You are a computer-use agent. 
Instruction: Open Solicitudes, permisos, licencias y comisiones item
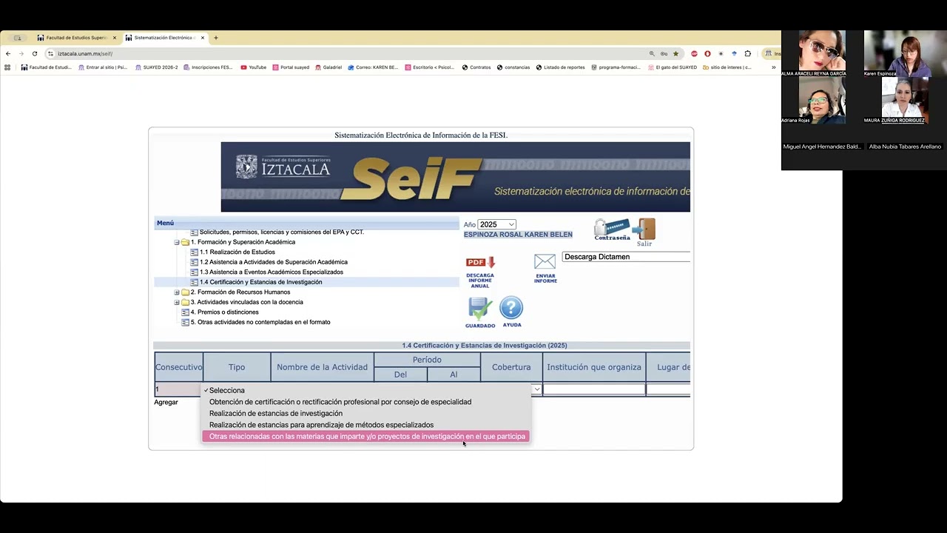pos(281,232)
